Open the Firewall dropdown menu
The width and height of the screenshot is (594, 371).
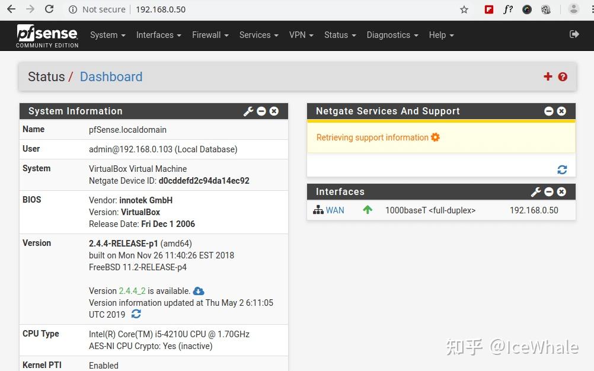tap(210, 35)
